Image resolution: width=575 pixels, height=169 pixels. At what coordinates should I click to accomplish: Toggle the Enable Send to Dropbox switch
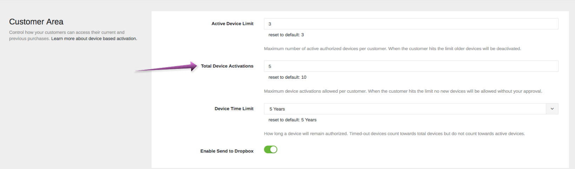click(270, 150)
